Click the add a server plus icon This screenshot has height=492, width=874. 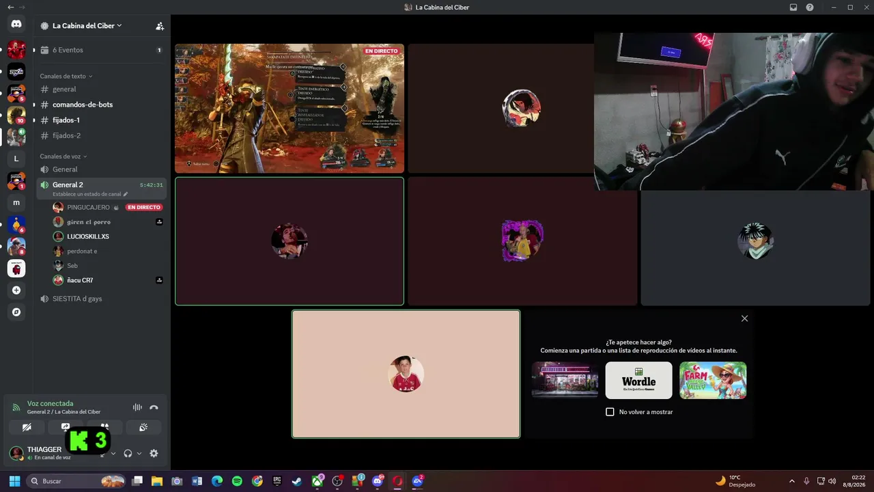[x=16, y=290]
